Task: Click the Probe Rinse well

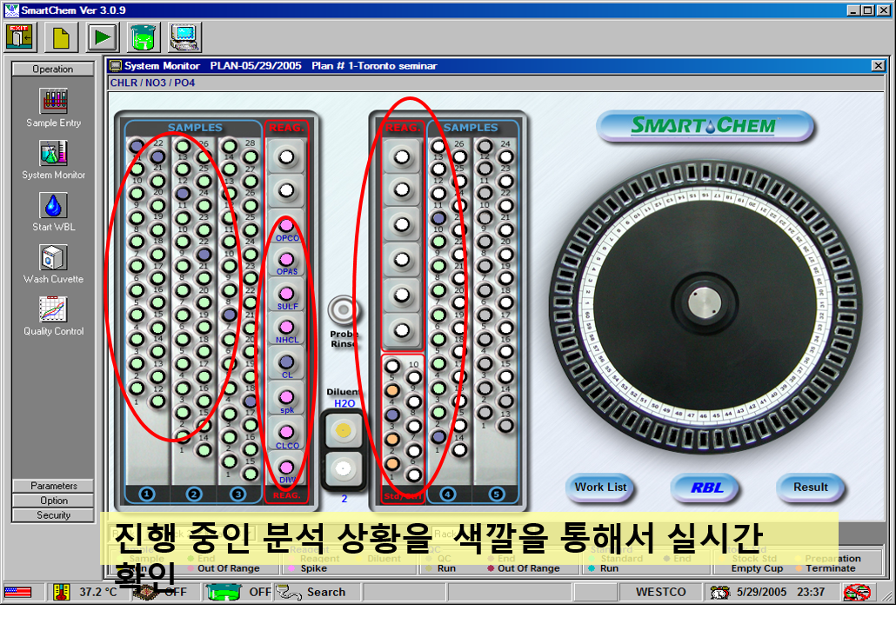Action: [x=343, y=310]
